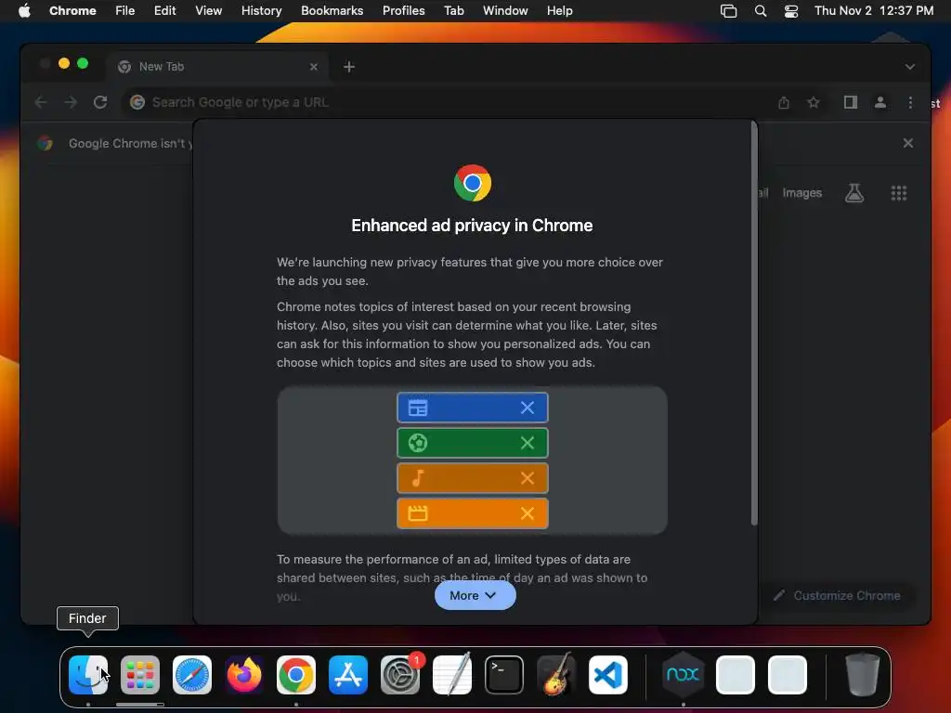Click the Chrome forward arrow

click(x=71, y=102)
